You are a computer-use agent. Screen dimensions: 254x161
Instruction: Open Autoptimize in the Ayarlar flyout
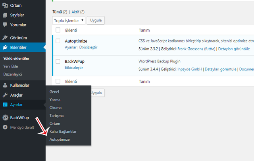[x=60, y=140]
